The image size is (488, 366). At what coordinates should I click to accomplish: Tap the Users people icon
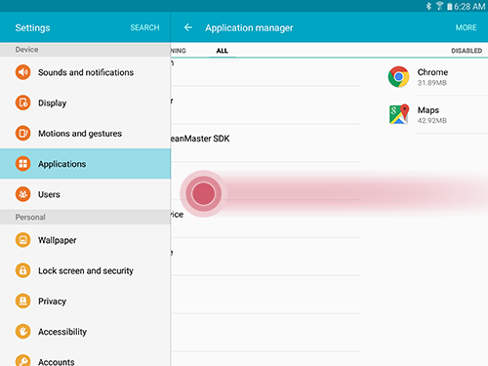[22, 194]
